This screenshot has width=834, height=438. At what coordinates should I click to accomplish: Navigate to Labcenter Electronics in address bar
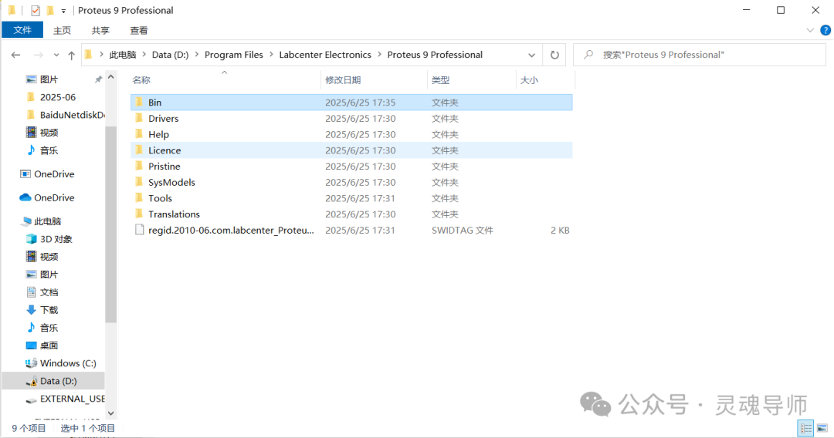click(325, 55)
